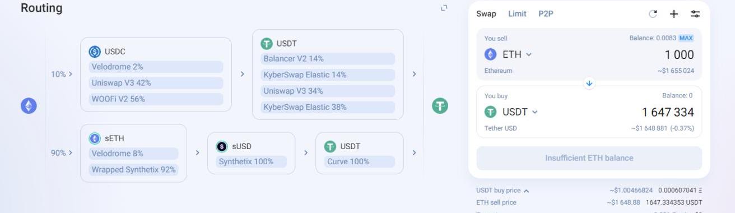The image size is (735, 213).
Task: Switch to the Limit tab
Action: (517, 14)
